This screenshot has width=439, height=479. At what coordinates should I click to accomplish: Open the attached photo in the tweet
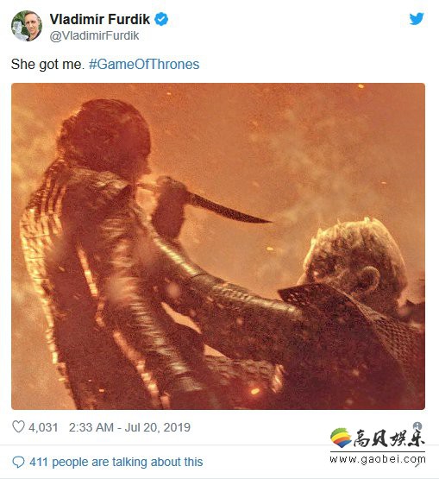click(218, 246)
